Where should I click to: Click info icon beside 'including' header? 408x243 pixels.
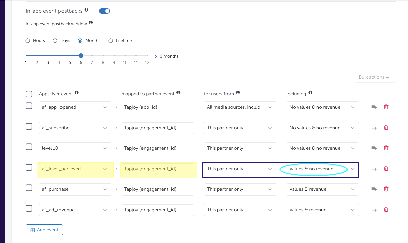click(x=310, y=93)
